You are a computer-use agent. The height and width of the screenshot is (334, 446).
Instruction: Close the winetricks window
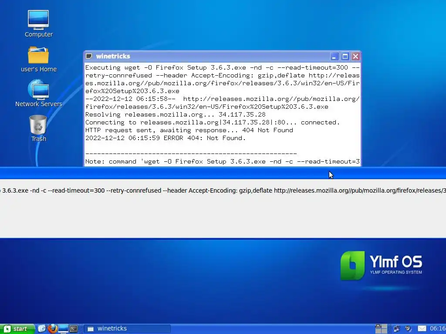tap(355, 57)
